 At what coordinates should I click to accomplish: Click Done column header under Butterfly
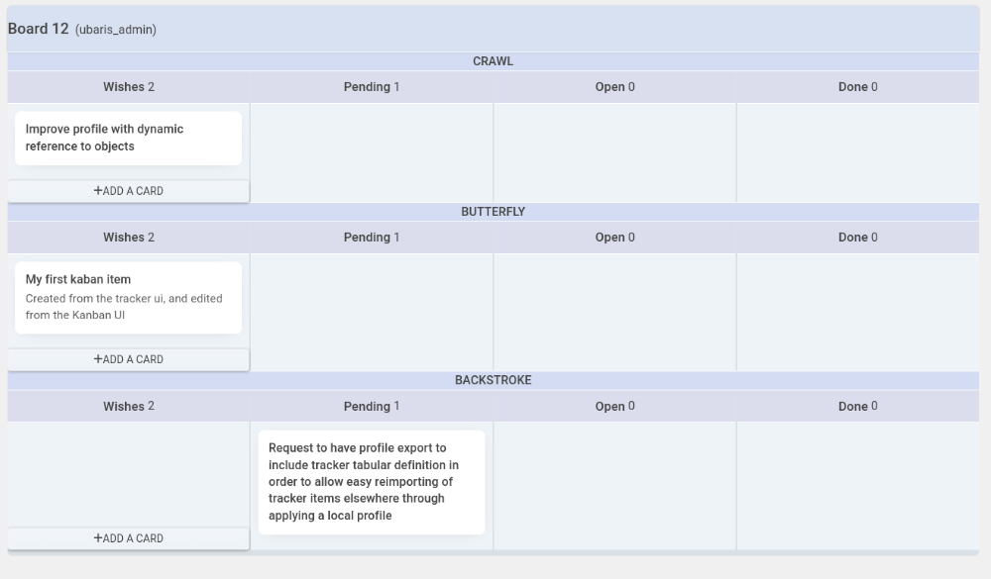point(857,238)
